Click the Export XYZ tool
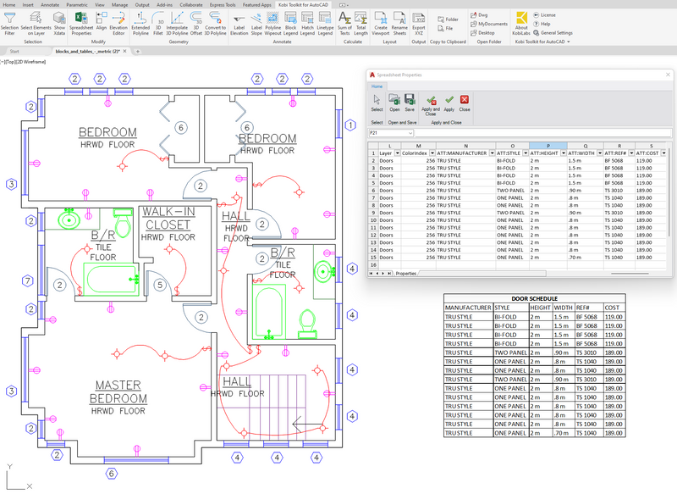This screenshot has height=494, width=677. coord(417,25)
